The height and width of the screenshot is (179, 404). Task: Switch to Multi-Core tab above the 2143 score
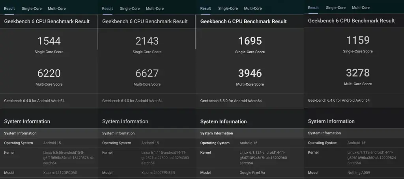155,9
